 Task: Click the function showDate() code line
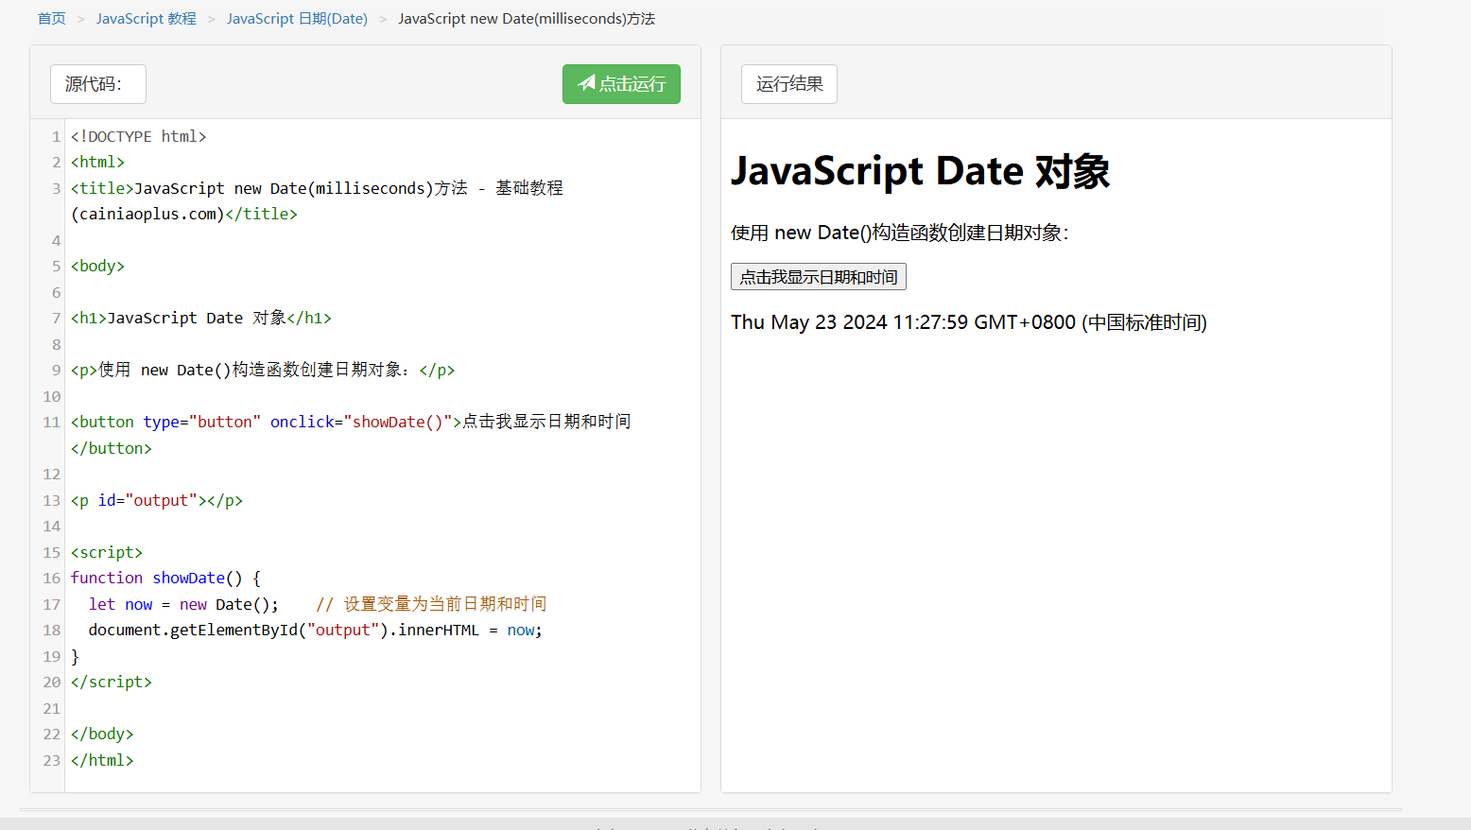[165, 578]
